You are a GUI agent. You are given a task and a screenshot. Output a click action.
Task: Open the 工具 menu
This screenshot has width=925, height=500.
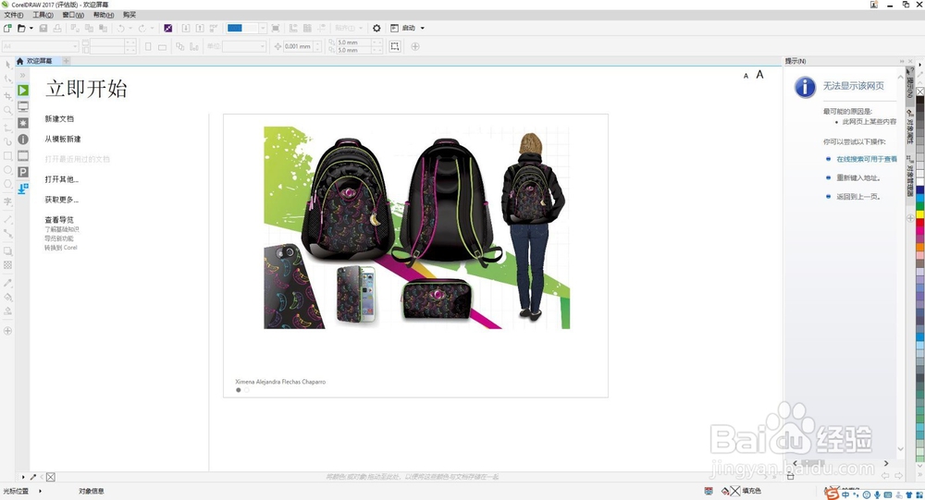tap(43, 15)
